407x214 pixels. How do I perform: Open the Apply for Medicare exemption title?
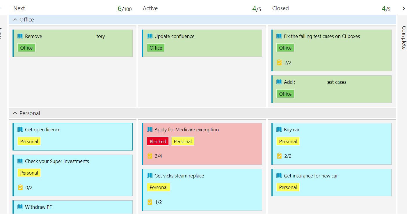[x=187, y=130]
